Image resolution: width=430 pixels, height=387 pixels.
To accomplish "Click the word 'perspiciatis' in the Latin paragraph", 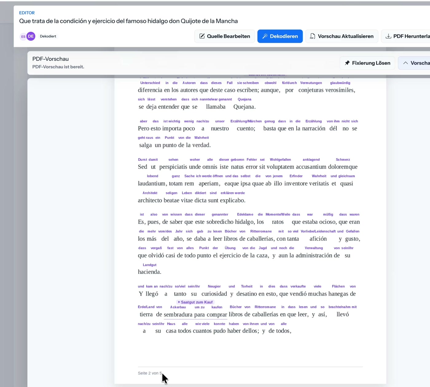I will tap(173, 167).
